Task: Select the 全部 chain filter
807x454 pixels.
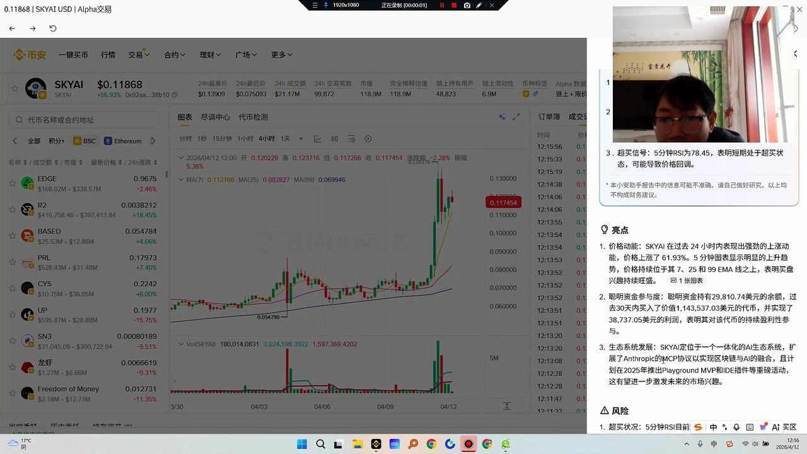Action: tap(33, 141)
